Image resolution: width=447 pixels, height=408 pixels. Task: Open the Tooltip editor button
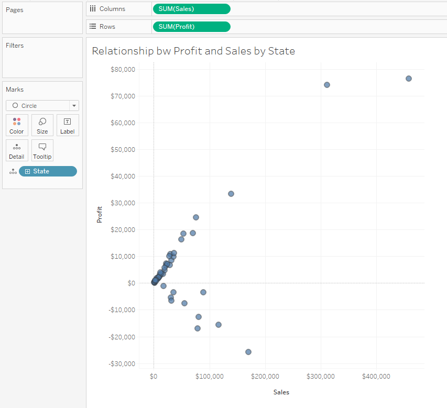point(42,150)
